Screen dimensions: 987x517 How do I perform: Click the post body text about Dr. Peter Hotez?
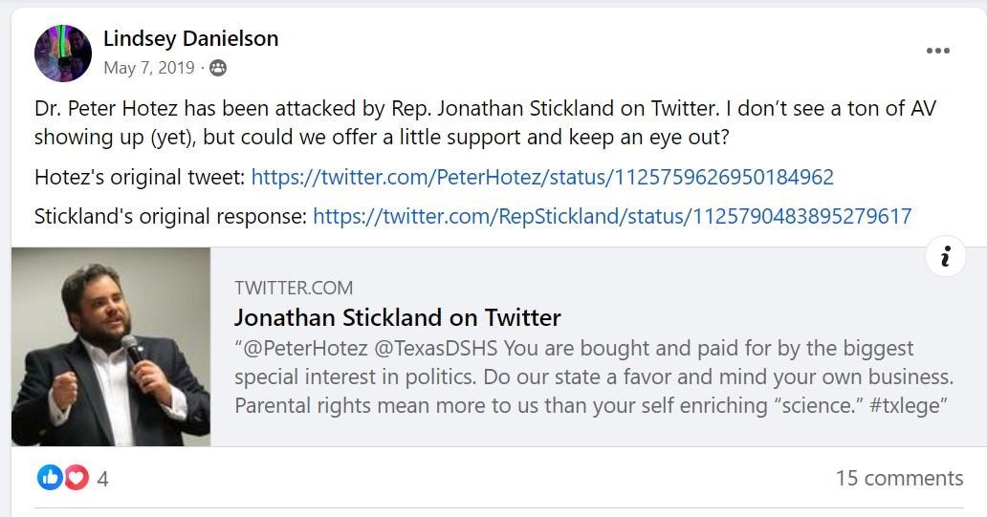[x=485, y=122]
